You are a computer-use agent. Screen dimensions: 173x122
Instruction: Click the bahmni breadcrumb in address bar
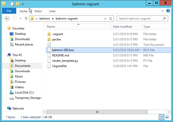[x=45, y=19]
